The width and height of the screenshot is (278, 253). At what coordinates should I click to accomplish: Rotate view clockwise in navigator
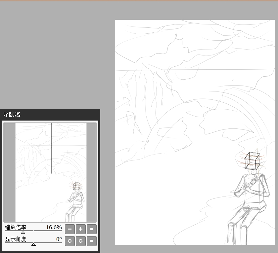coord(81,241)
